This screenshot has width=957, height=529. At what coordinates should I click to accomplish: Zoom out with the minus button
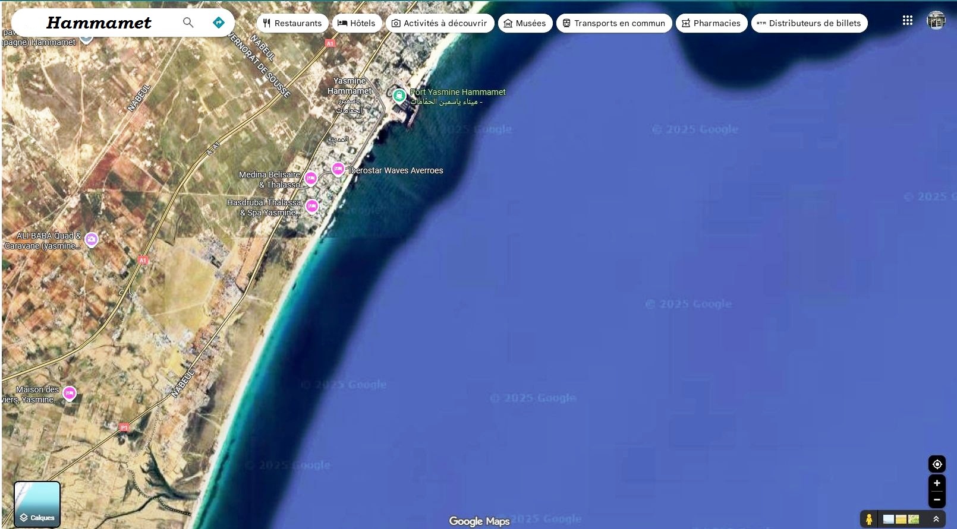[937, 500]
